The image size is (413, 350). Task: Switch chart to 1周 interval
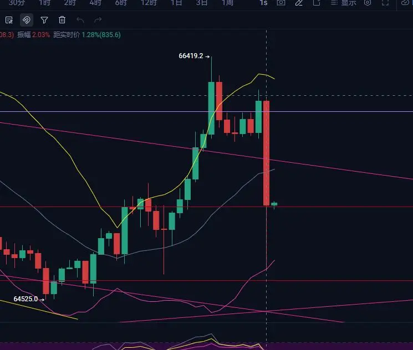(227, 3)
